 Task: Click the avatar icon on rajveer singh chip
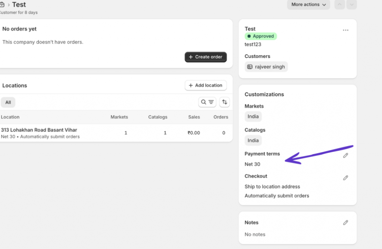[249, 66]
